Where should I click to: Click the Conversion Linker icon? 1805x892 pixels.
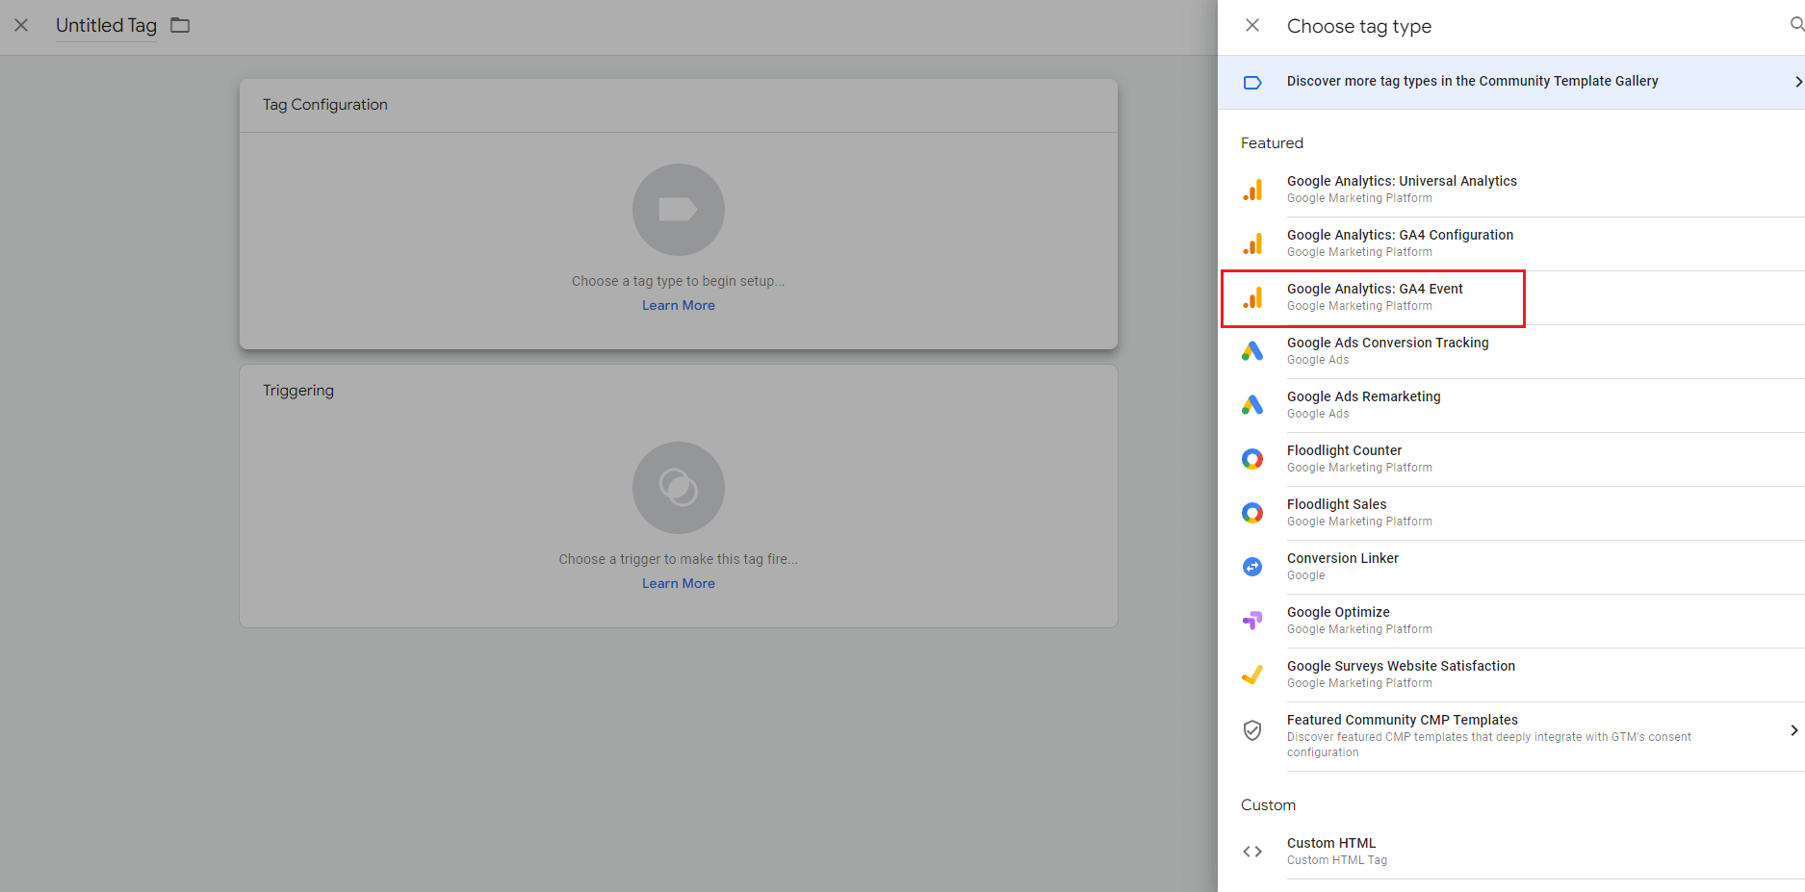pos(1252,567)
